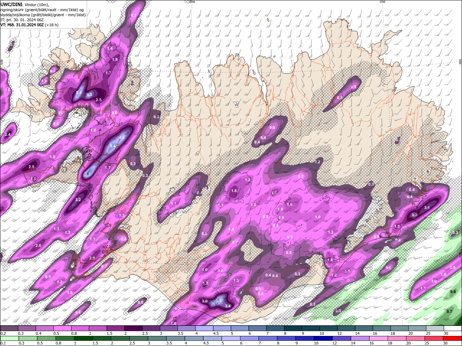Image resolution: width=462 pixels, height=346 pixels.
Task: Select the 3.2 precipitation value on the map
Action: tap(78, 200)
